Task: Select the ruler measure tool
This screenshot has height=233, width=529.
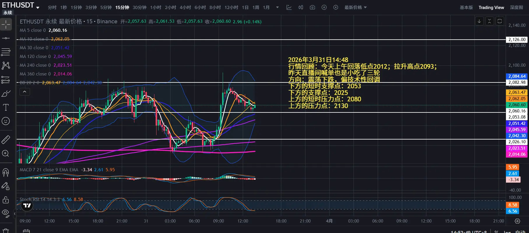Action: coord(6,140)
